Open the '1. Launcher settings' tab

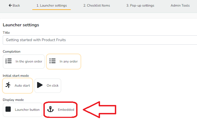click(51, 5)
